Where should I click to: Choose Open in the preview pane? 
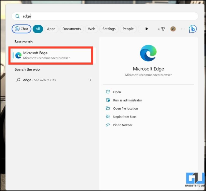point(117,92)
